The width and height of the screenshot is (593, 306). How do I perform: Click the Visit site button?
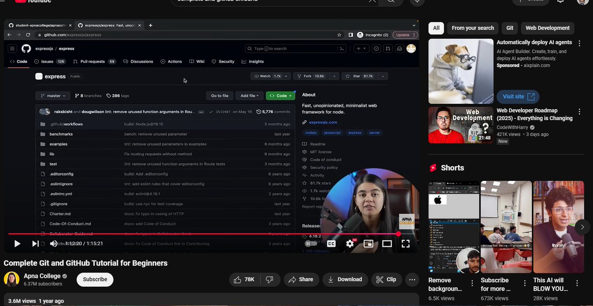pyautogui.click(x=518, y=96)
